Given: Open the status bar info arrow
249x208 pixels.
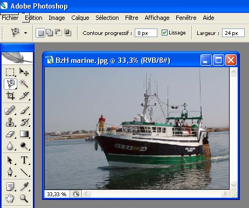Looking at the screenshot, I should (76, 194).
